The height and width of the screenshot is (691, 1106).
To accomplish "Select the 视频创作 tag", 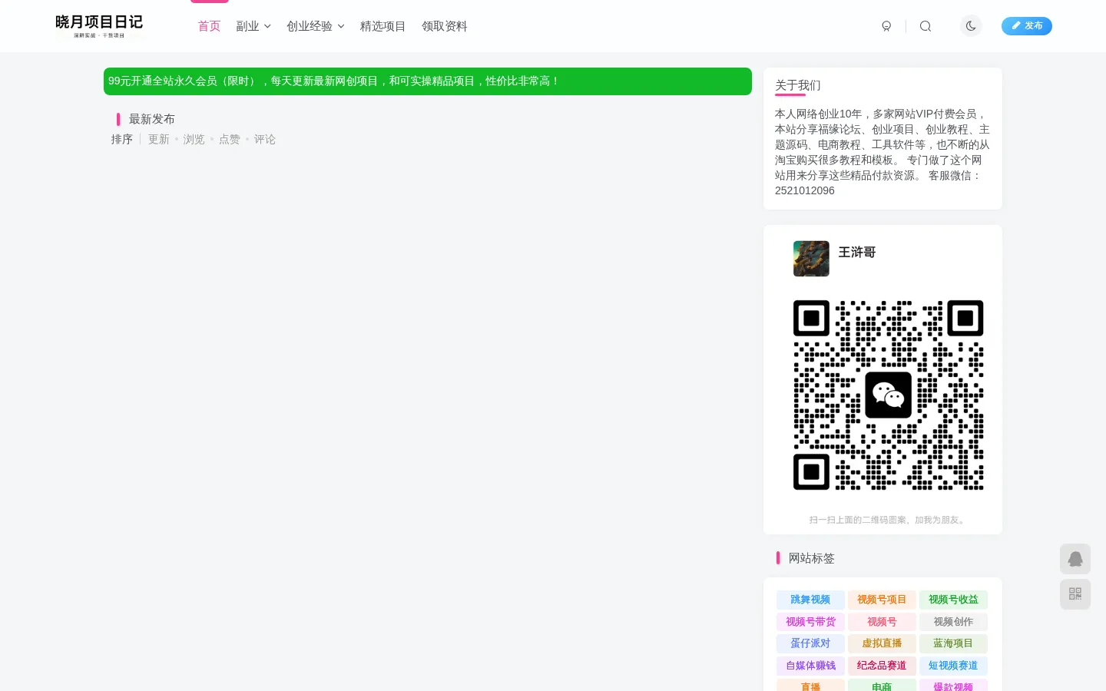I will click(953, 622).
